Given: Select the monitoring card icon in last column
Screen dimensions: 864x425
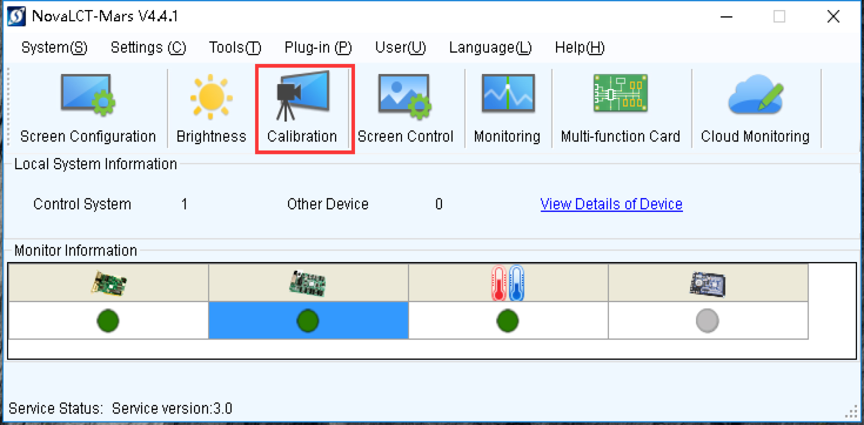Looking at the screenshot, I should pos(707,284).
